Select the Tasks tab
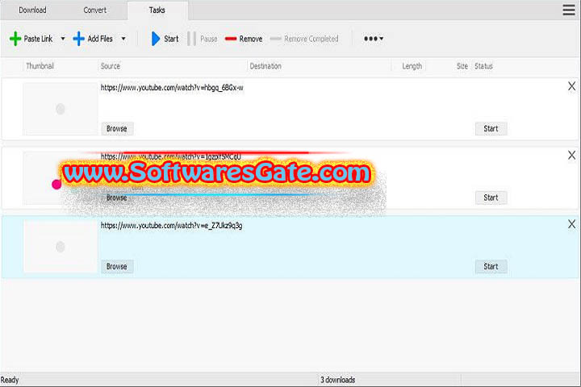 point(157,10)
